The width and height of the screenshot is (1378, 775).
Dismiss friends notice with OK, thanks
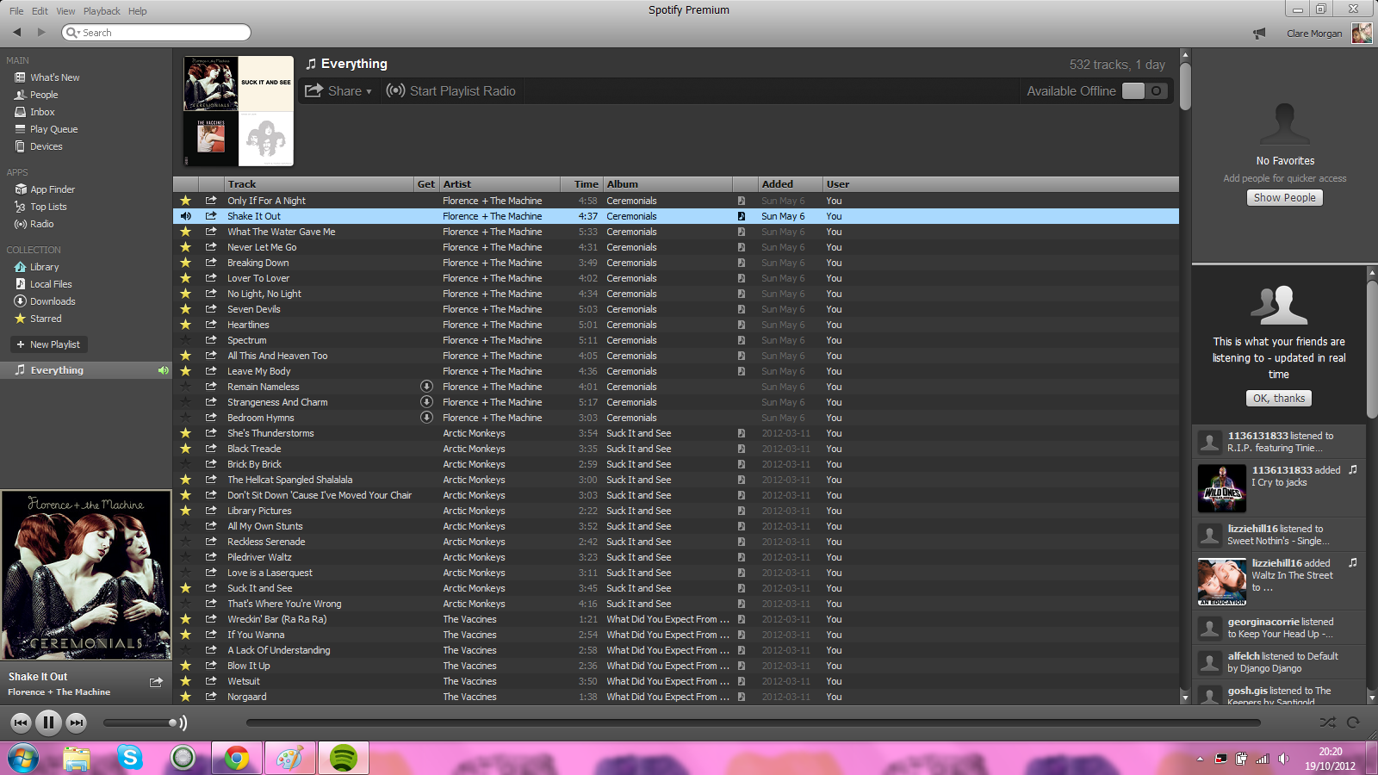(x=1279, y=399)
